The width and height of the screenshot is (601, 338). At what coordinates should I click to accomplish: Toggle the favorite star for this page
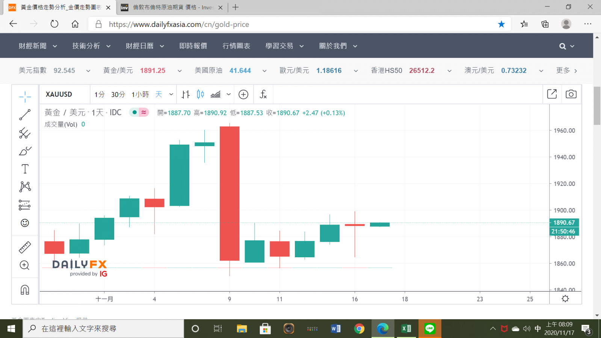point(501,24)
